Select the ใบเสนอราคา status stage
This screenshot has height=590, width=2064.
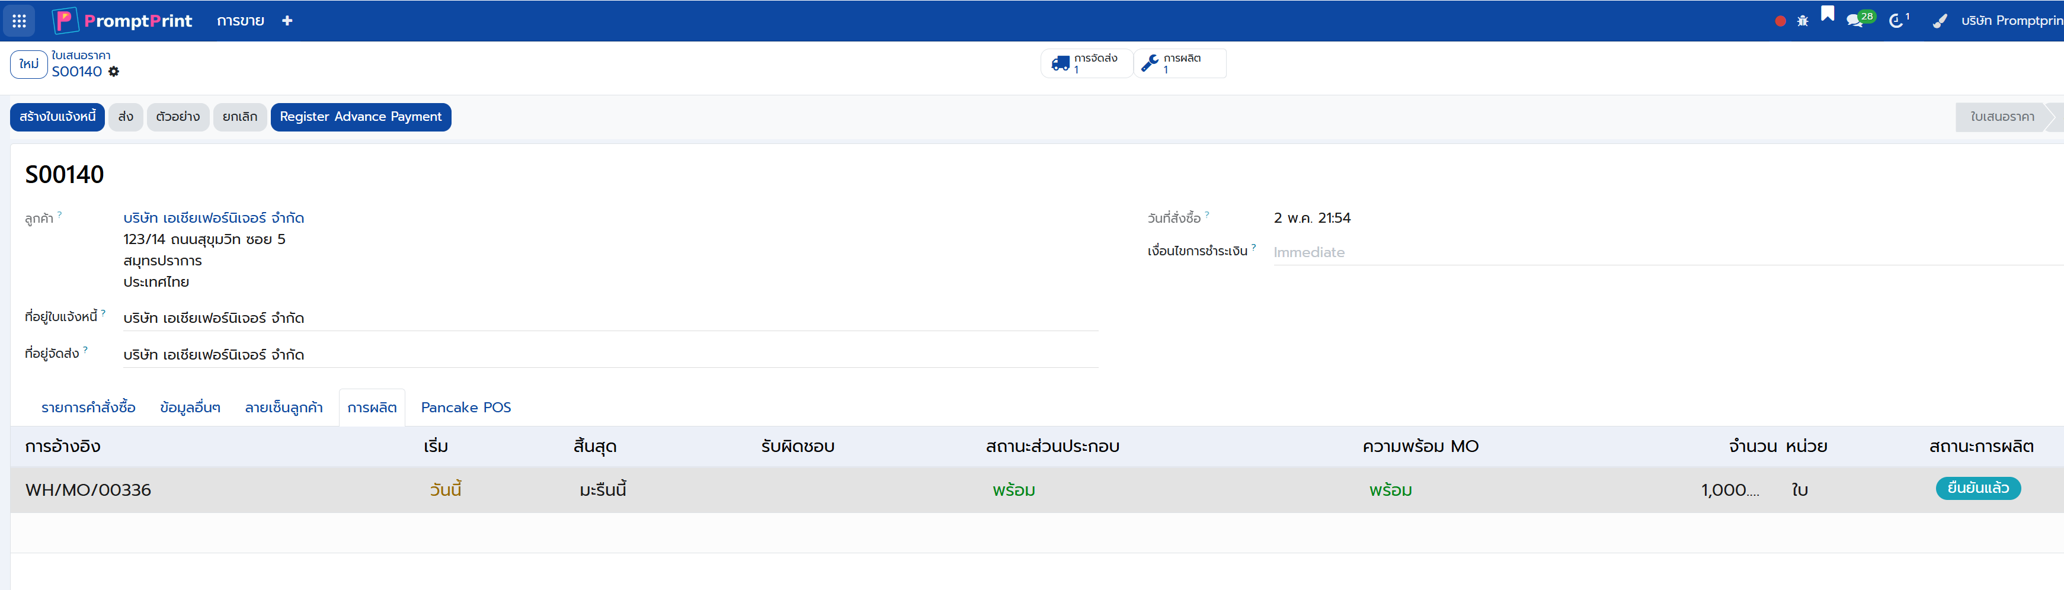click(x=2002, y=117)
